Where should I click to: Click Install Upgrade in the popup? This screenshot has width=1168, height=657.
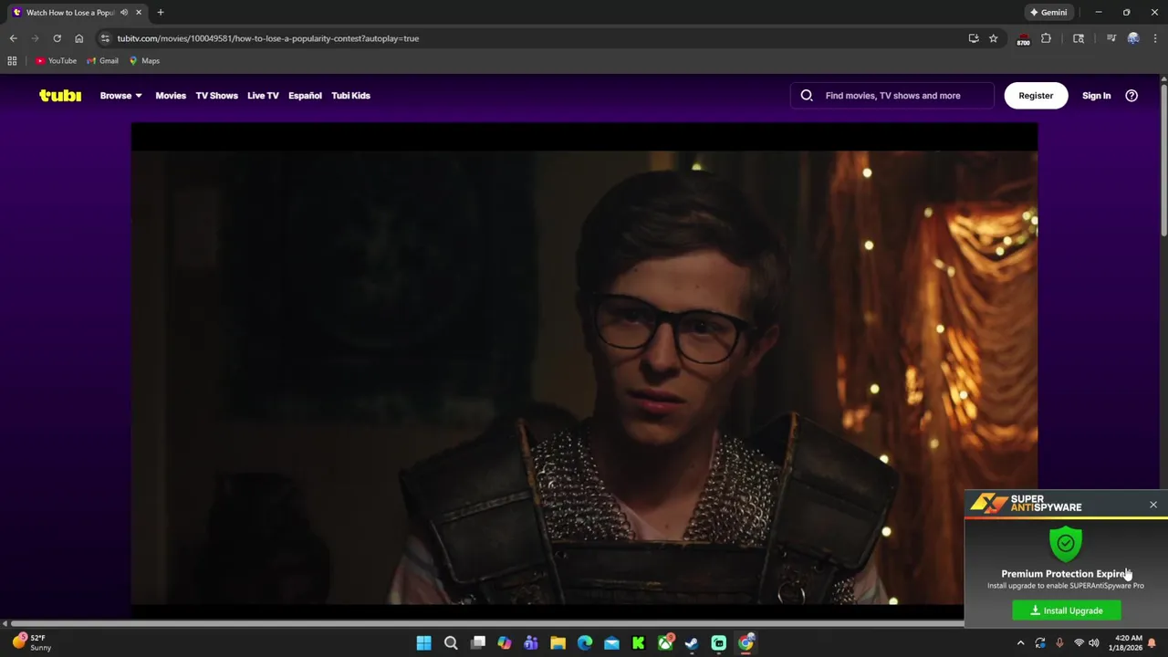[x=1066, y=610]
